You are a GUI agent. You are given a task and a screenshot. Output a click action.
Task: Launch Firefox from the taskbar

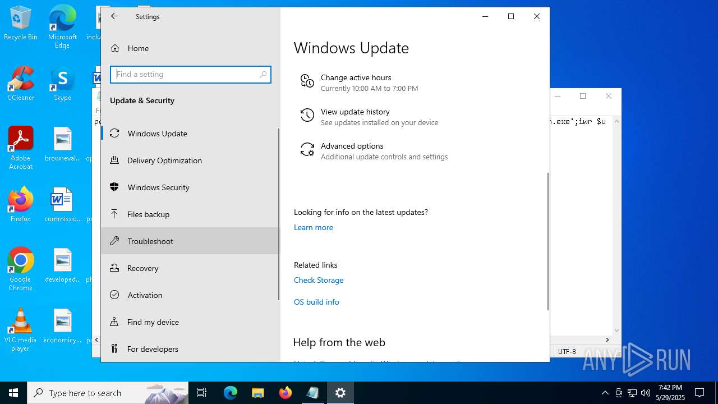[286, 393]
